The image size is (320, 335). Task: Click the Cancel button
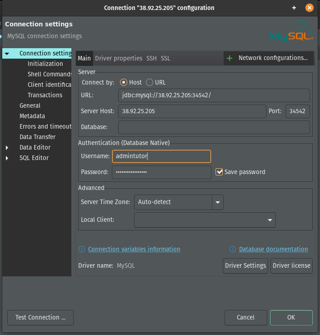pos(245,317)
